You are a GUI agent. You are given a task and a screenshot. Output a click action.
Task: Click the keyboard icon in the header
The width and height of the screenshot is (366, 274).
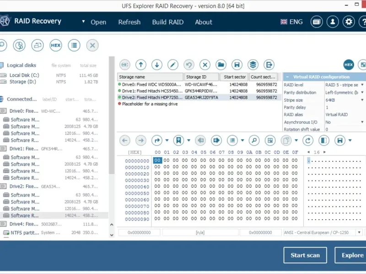click(317, 22)
